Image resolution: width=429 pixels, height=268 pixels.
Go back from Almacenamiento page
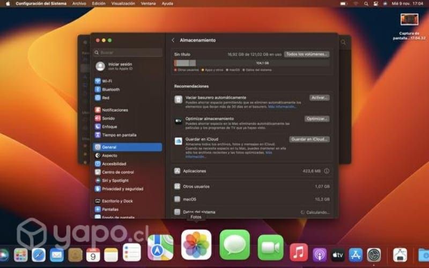pos(173,40)
